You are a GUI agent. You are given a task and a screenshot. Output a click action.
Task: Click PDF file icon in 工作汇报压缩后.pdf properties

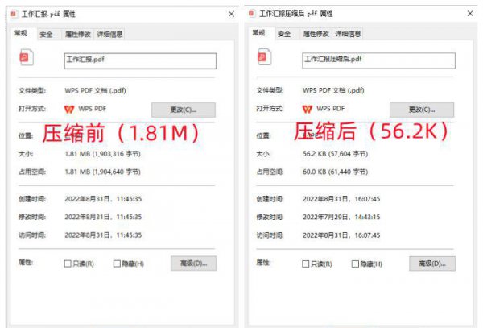(x=264, y=57)
